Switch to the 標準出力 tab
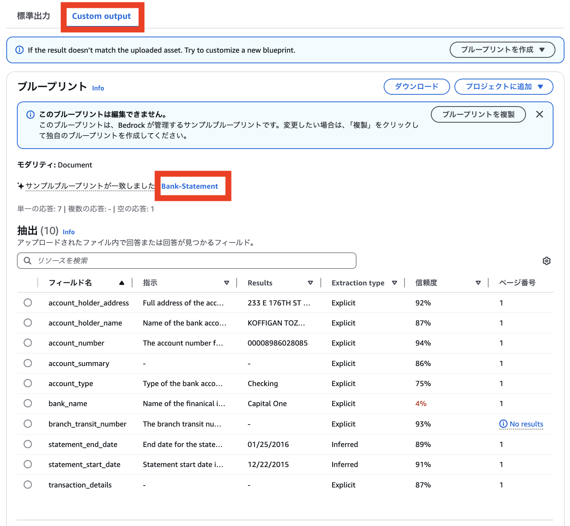Screen dimensions: 570x526 pos(33,16)
